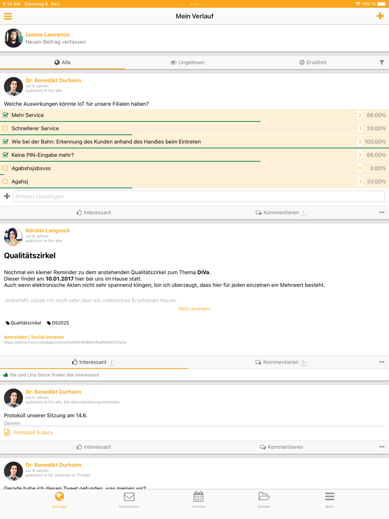Image resolution: width=389 pixels, height=519 pixels.
Task: Check the 'Schnellerer Service' poll option
Action: (6, 128)
